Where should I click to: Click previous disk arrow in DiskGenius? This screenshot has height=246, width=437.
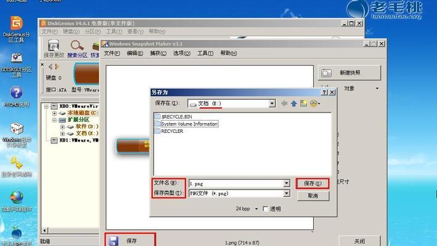point(51,66)
